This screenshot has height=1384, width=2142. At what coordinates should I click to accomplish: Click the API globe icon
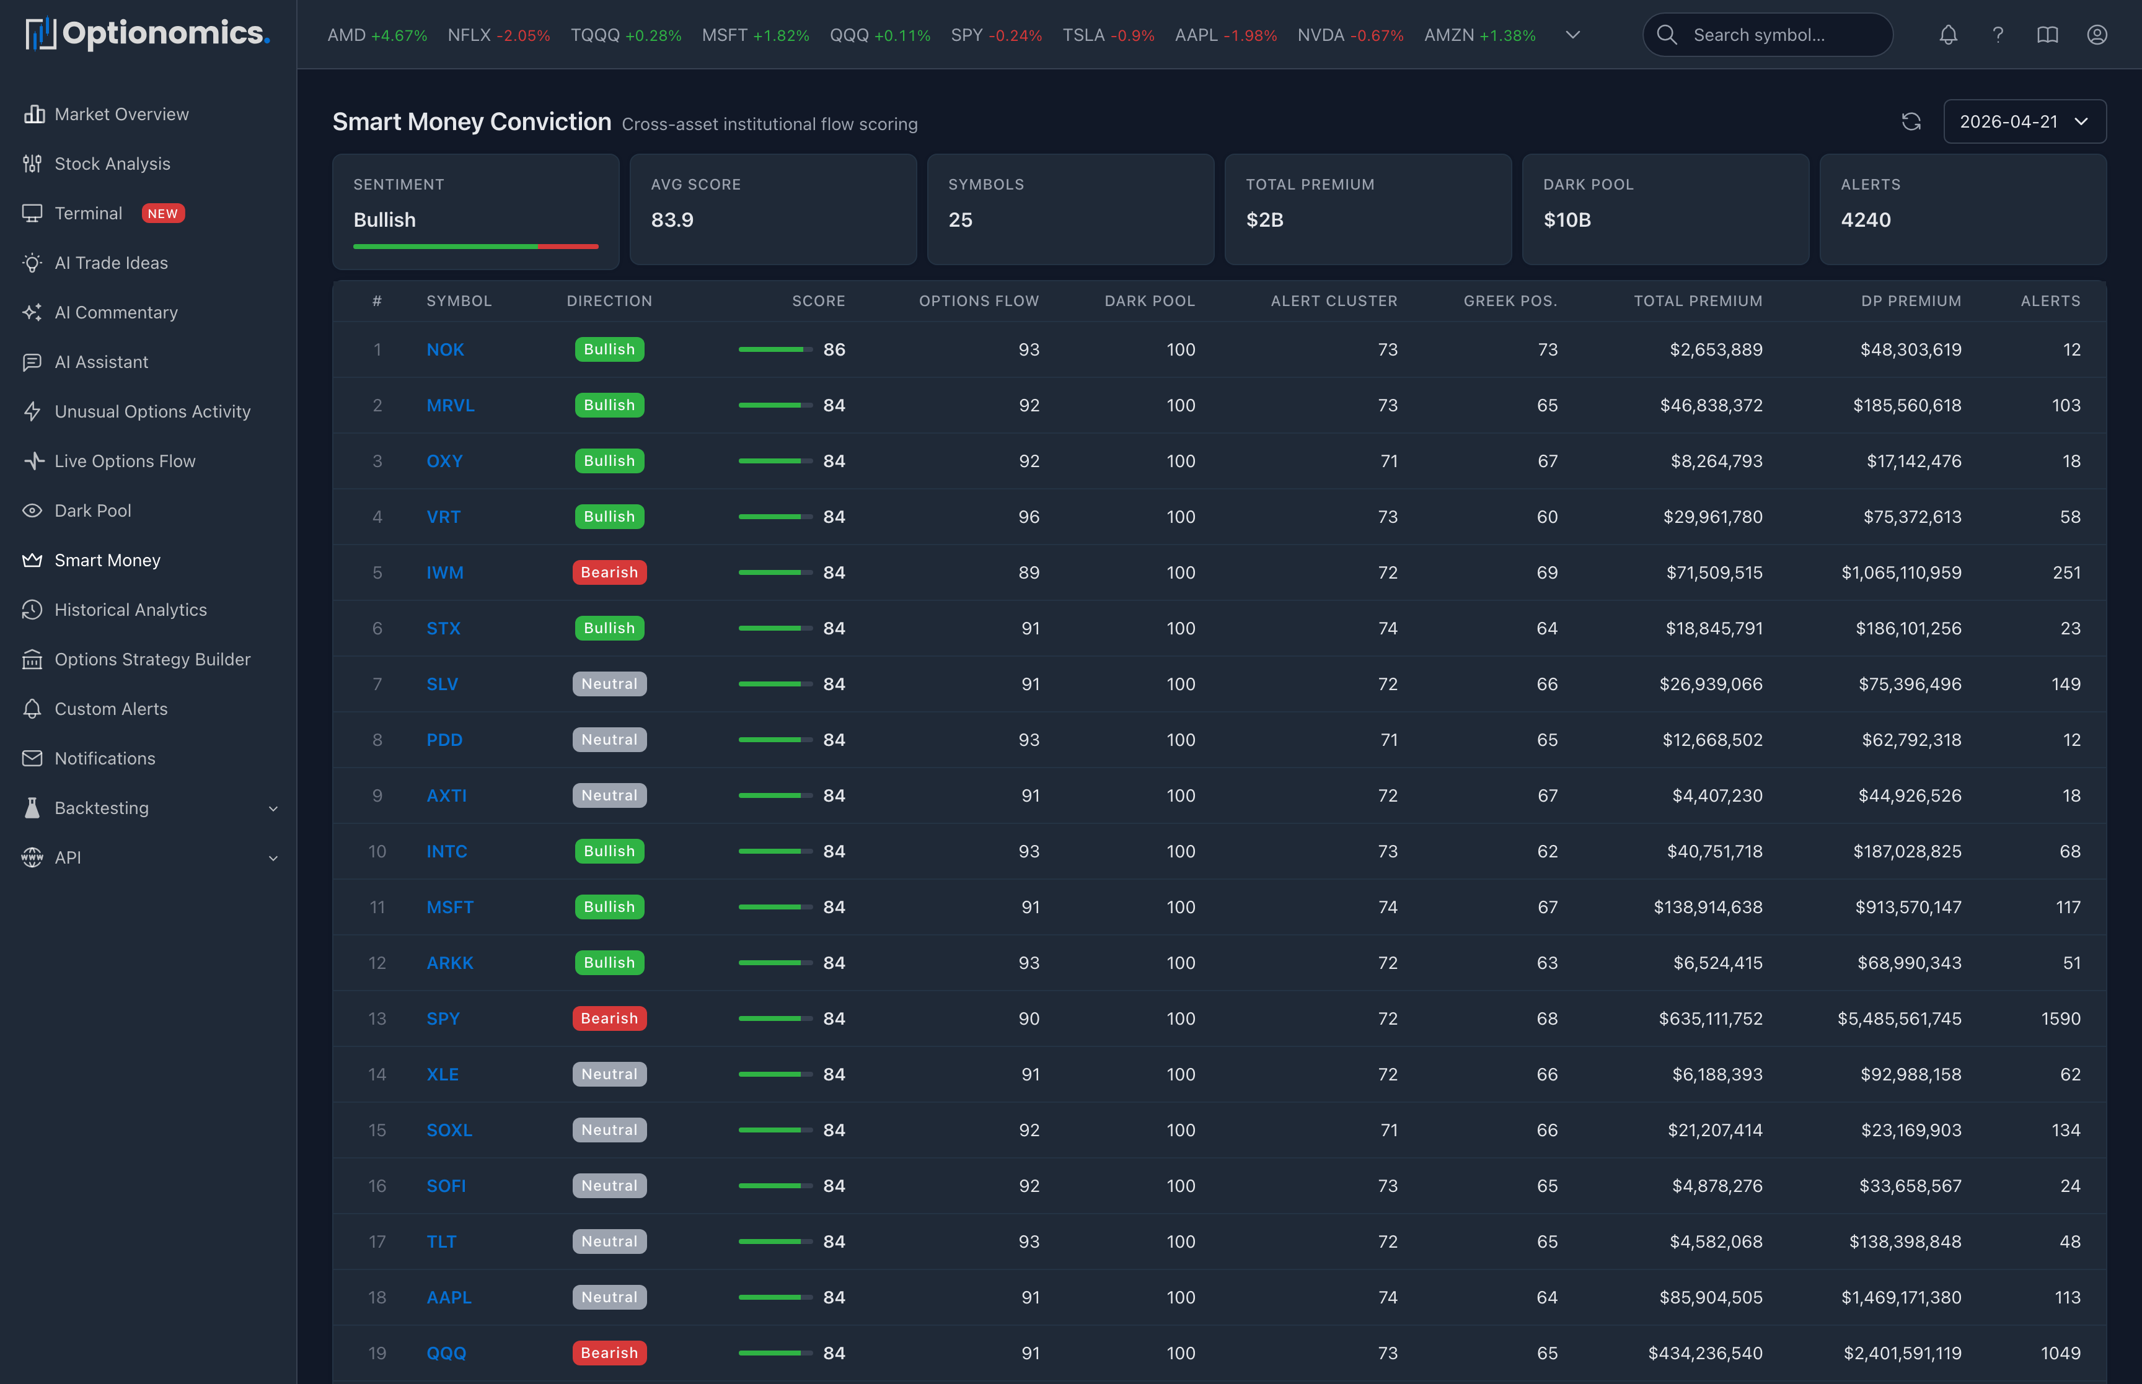click(x=33, y=856)
